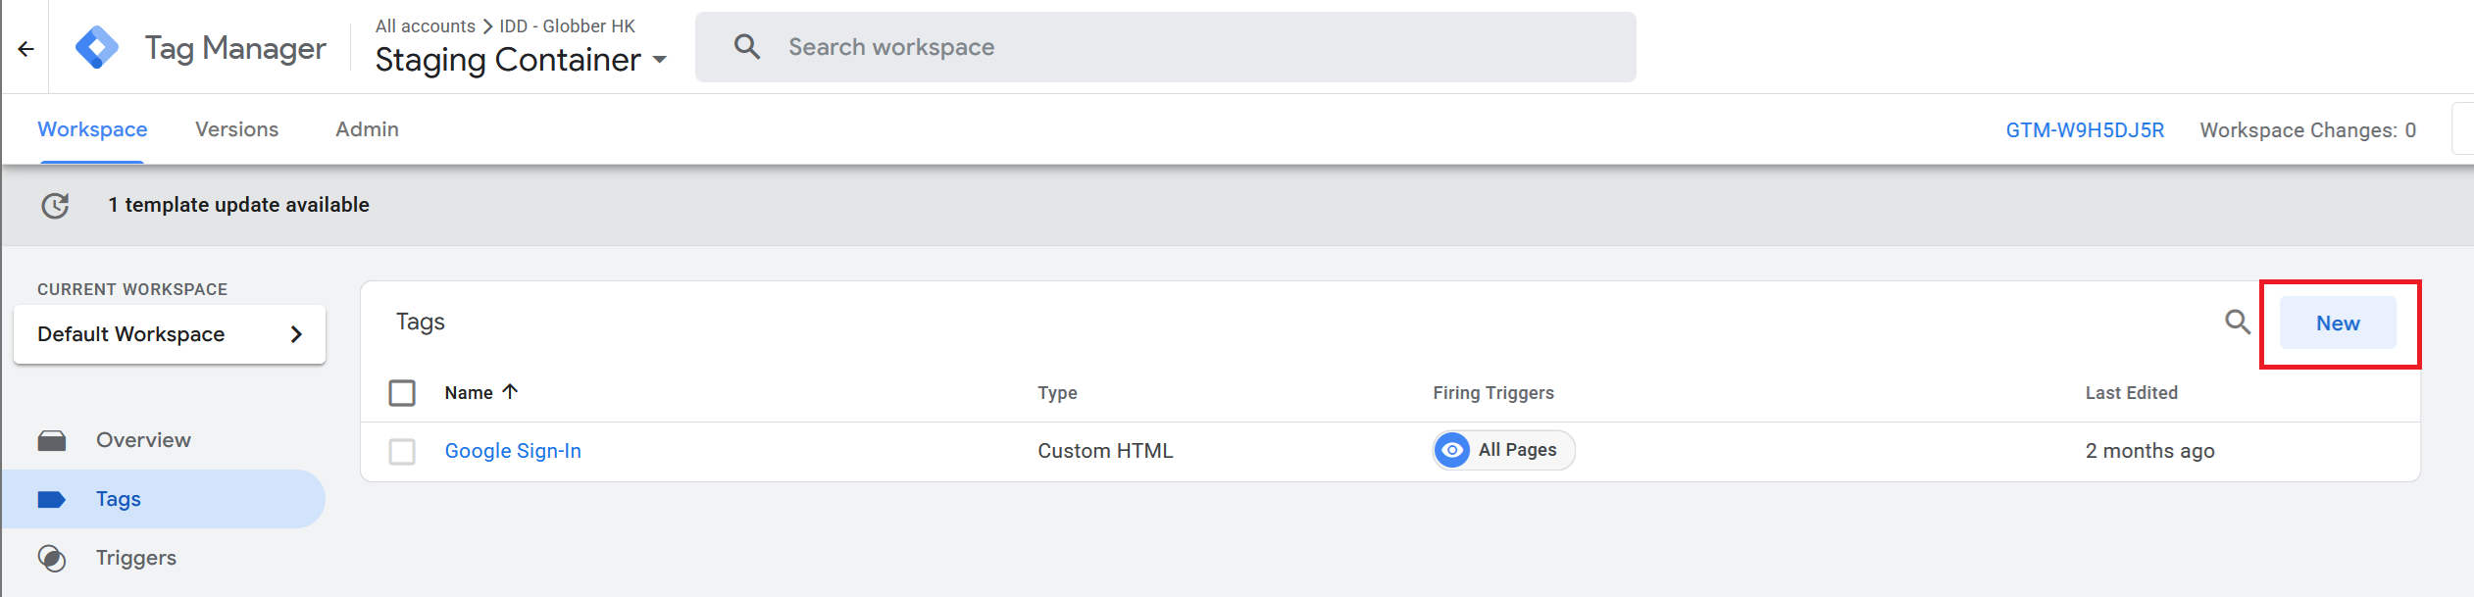The height and width of the screenshot is (597, 2474).
Task: Click the search magnifier in workspace search bar
Action: click(747, 46)
